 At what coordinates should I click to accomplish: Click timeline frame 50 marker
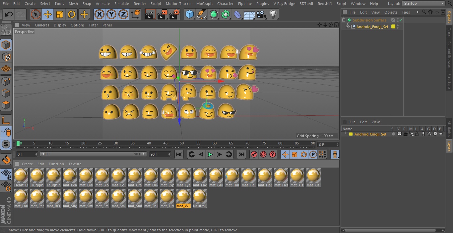pyautogui.click(x=182, y=143)
